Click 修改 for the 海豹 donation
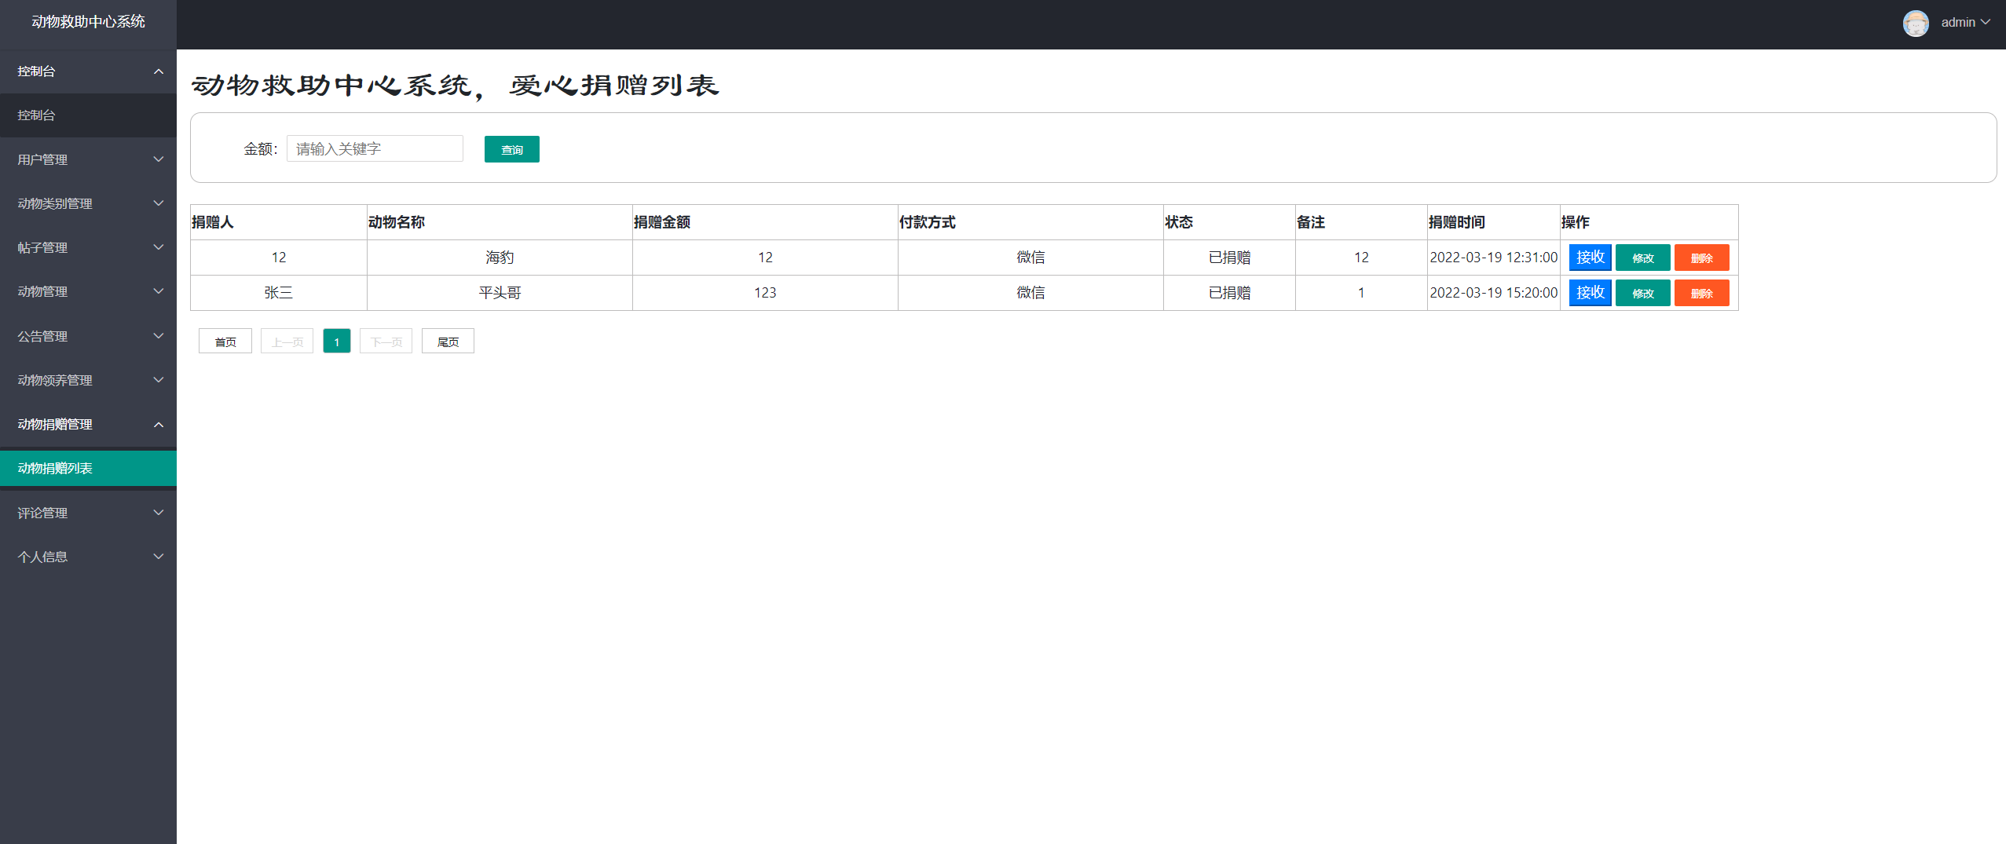 [1642, 258]
